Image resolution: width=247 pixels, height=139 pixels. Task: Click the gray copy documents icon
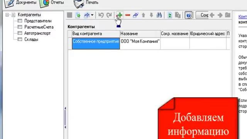178,15
